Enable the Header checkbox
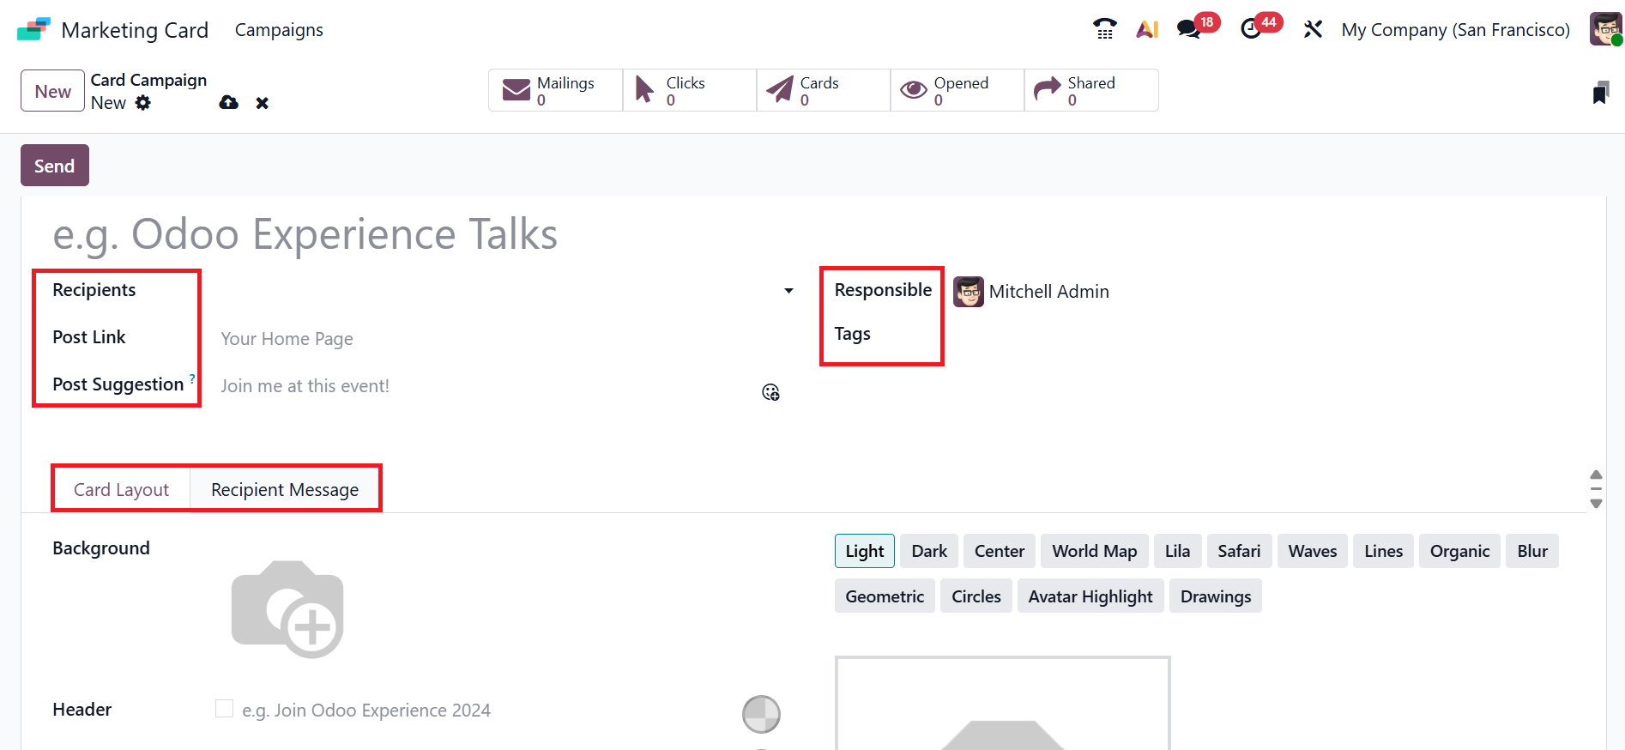 [224, 709]
